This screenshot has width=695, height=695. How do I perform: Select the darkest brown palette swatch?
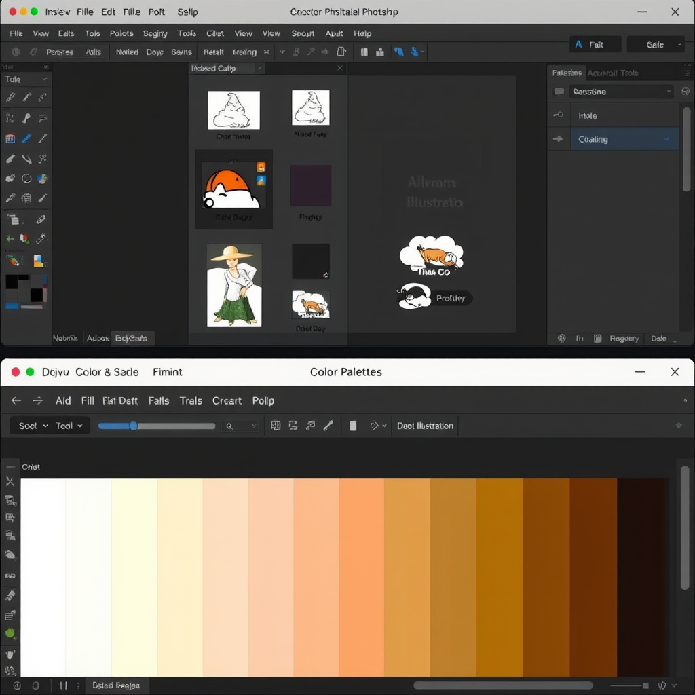point(640,577)
